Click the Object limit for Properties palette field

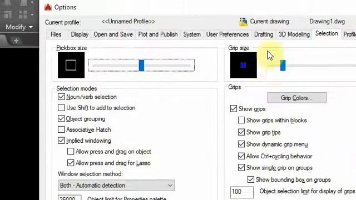click(x=70, y=198)
